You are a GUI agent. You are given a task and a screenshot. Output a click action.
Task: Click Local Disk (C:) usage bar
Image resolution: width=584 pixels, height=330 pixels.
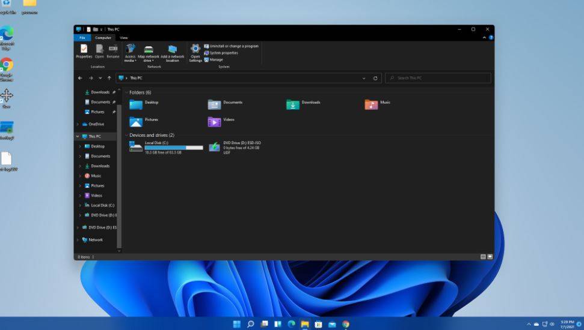(x=174, y=148)
